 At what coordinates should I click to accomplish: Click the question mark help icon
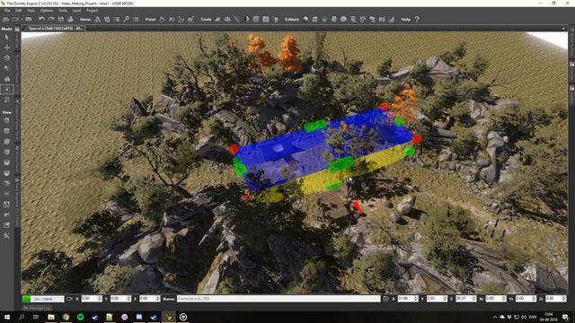click(417, 19)
